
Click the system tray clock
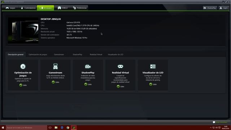(x=226, y=127)
